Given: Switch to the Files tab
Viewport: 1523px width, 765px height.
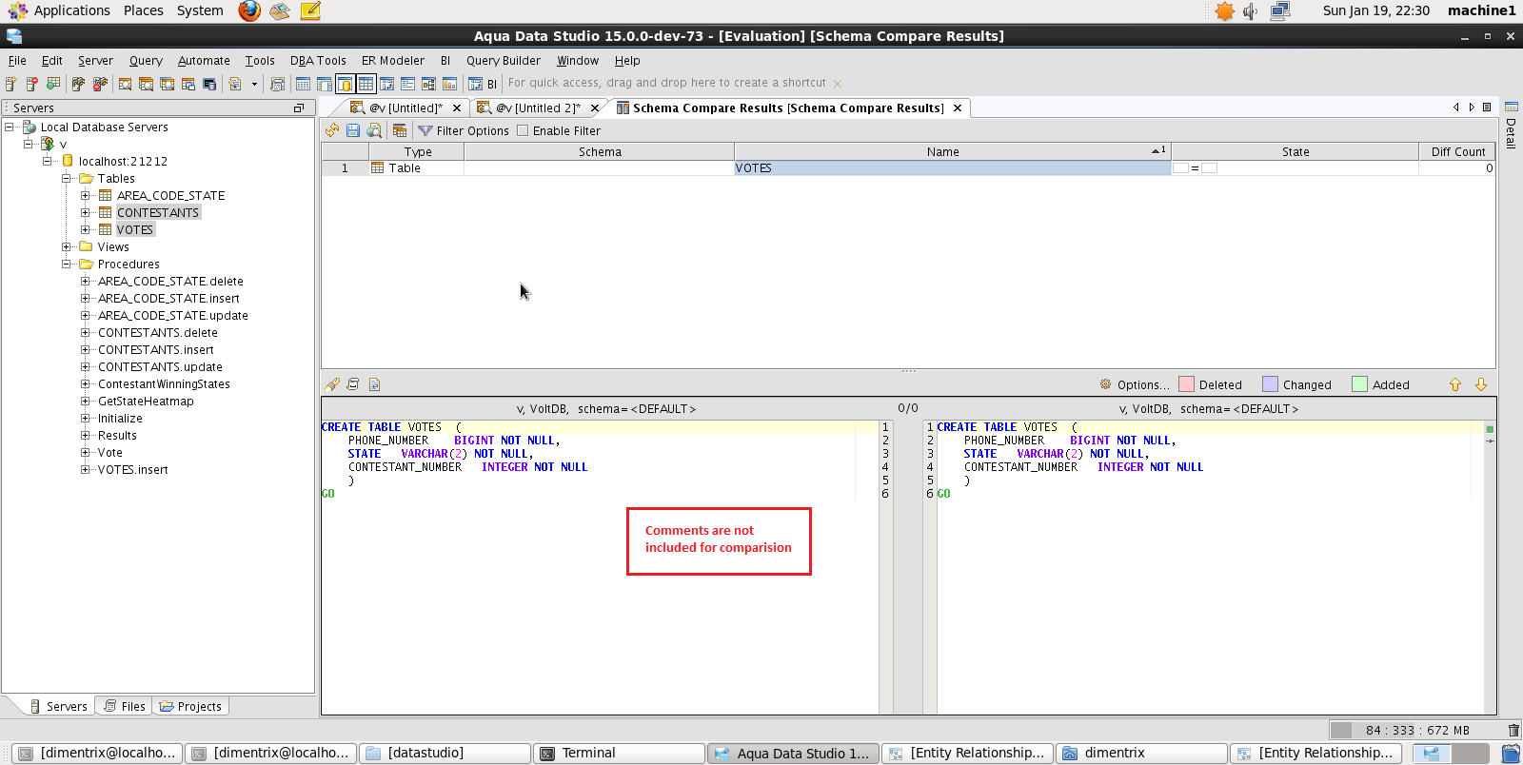Looking at the screenshot, I should tap(125, 706).
